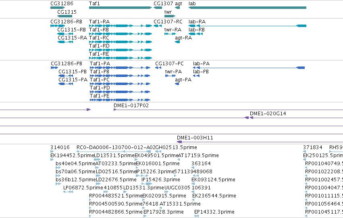Screen dimensions: 343x218
Task: Select protein Taf1-PC
Action: [x=100, y=80]
